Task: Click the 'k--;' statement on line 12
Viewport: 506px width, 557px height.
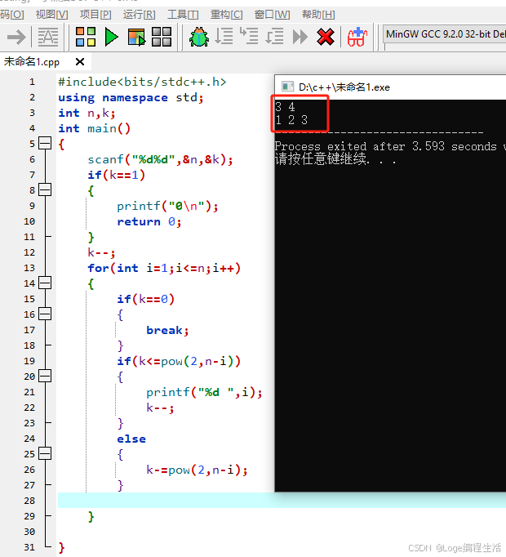Action: [x=101, y=252]
